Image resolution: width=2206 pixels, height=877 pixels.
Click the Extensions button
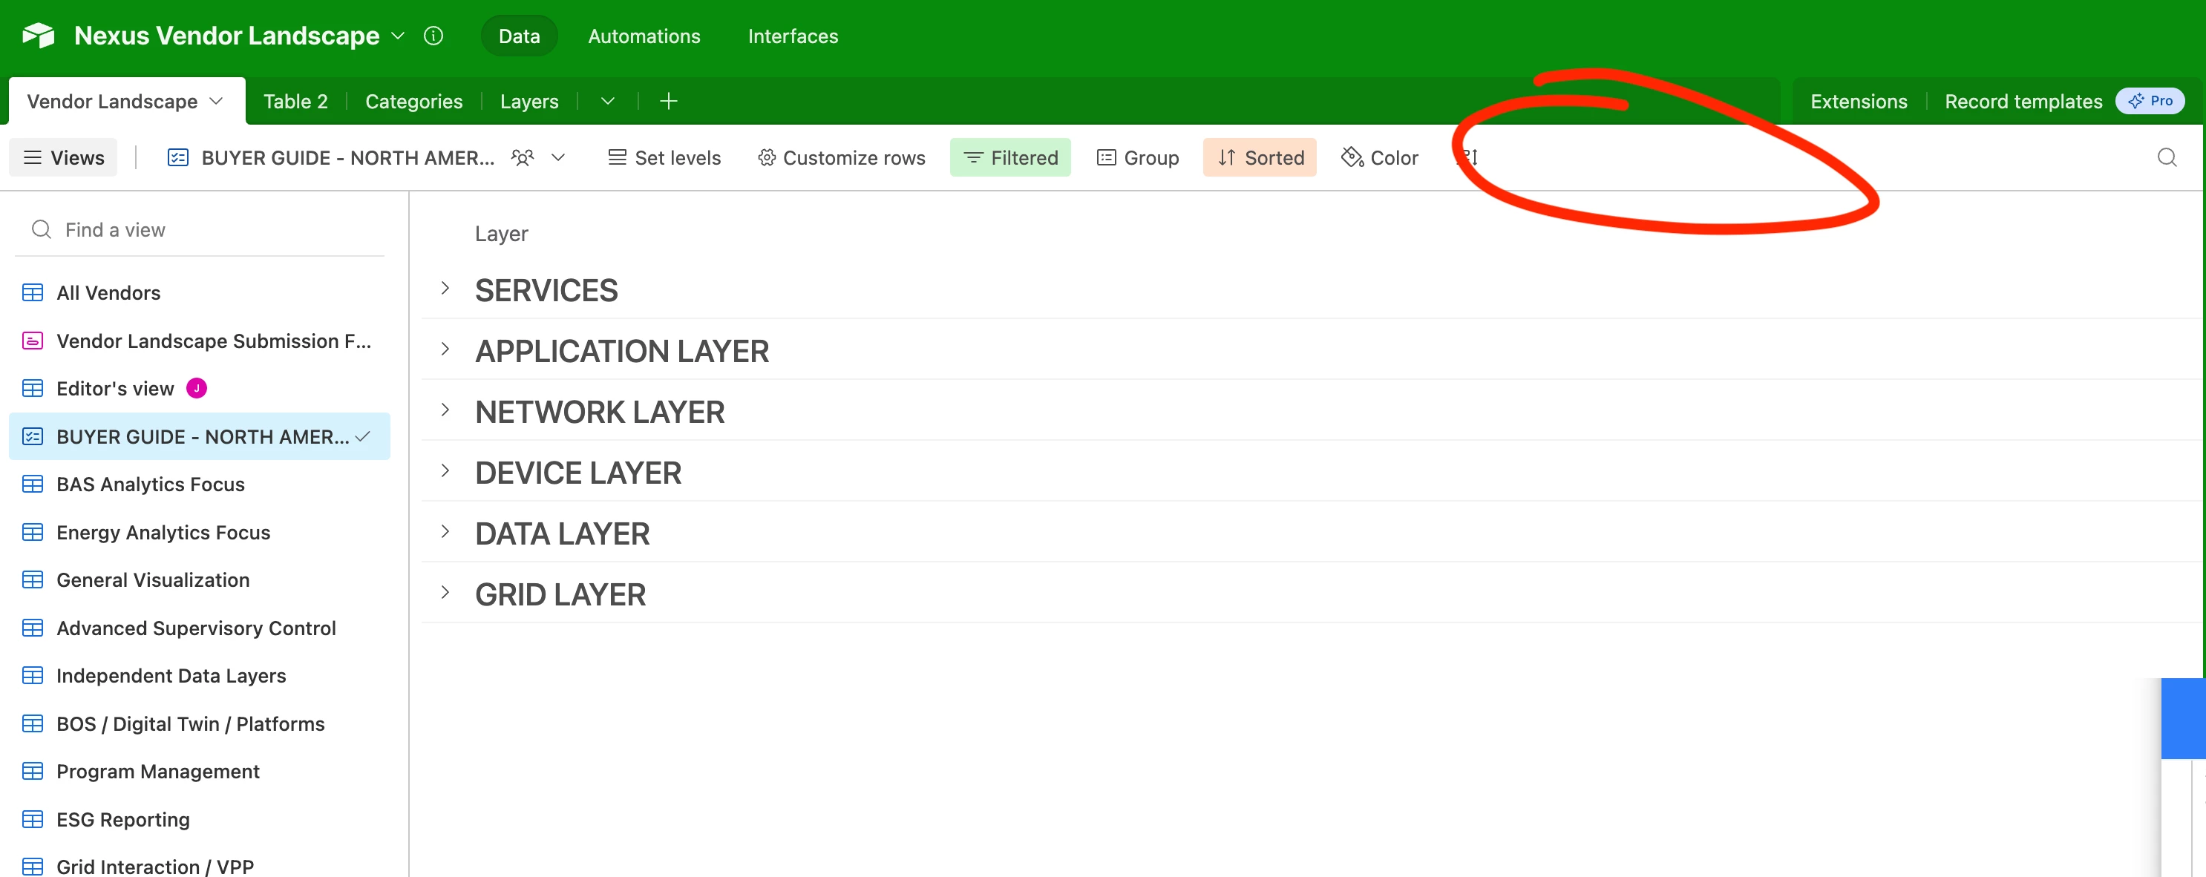pyautogui.click(x=1859, y=101)
